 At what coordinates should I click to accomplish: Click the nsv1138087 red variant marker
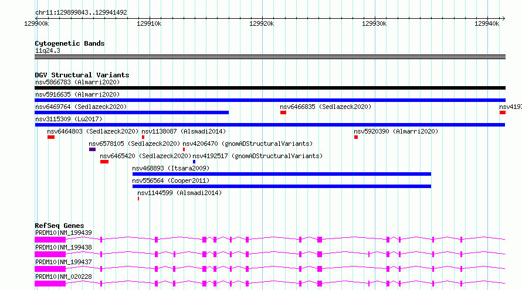tap(143, 137)
